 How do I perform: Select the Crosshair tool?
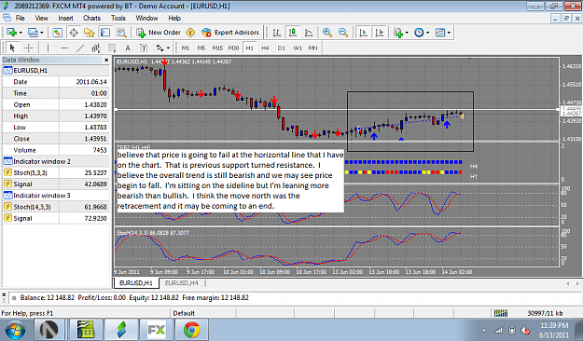28,48
